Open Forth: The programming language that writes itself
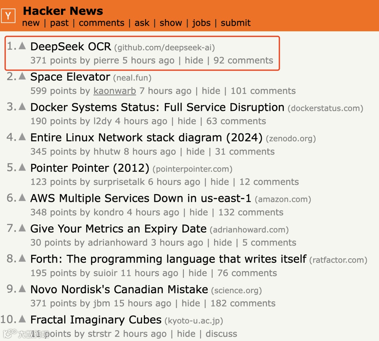This screenshot has width=379, height=341. pyautogui.click(x=168, y=259)
